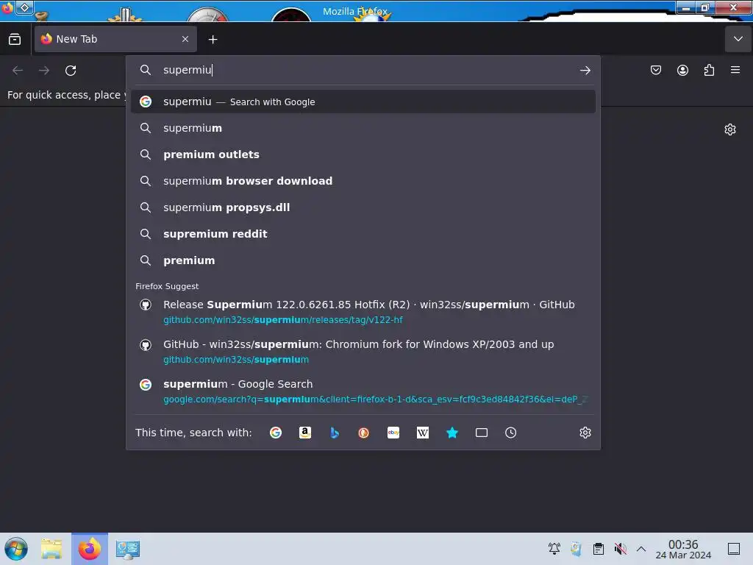Search this time with Wikipedia icon
This screenshot has height=565, width=753.
point(423,433)
